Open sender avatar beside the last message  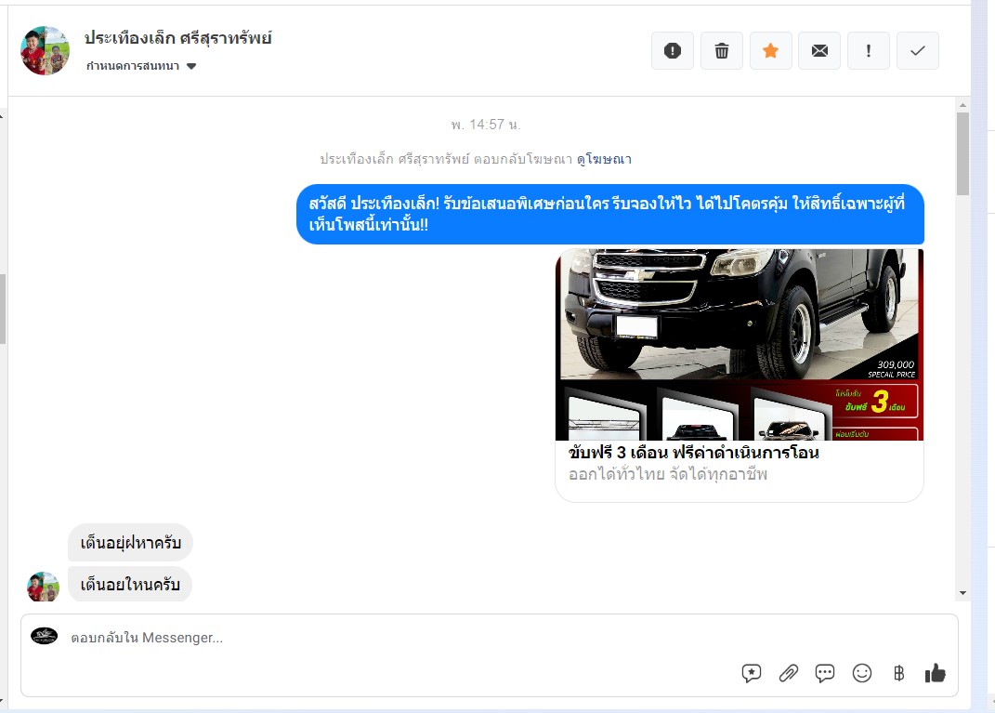(x=43, y=587)
